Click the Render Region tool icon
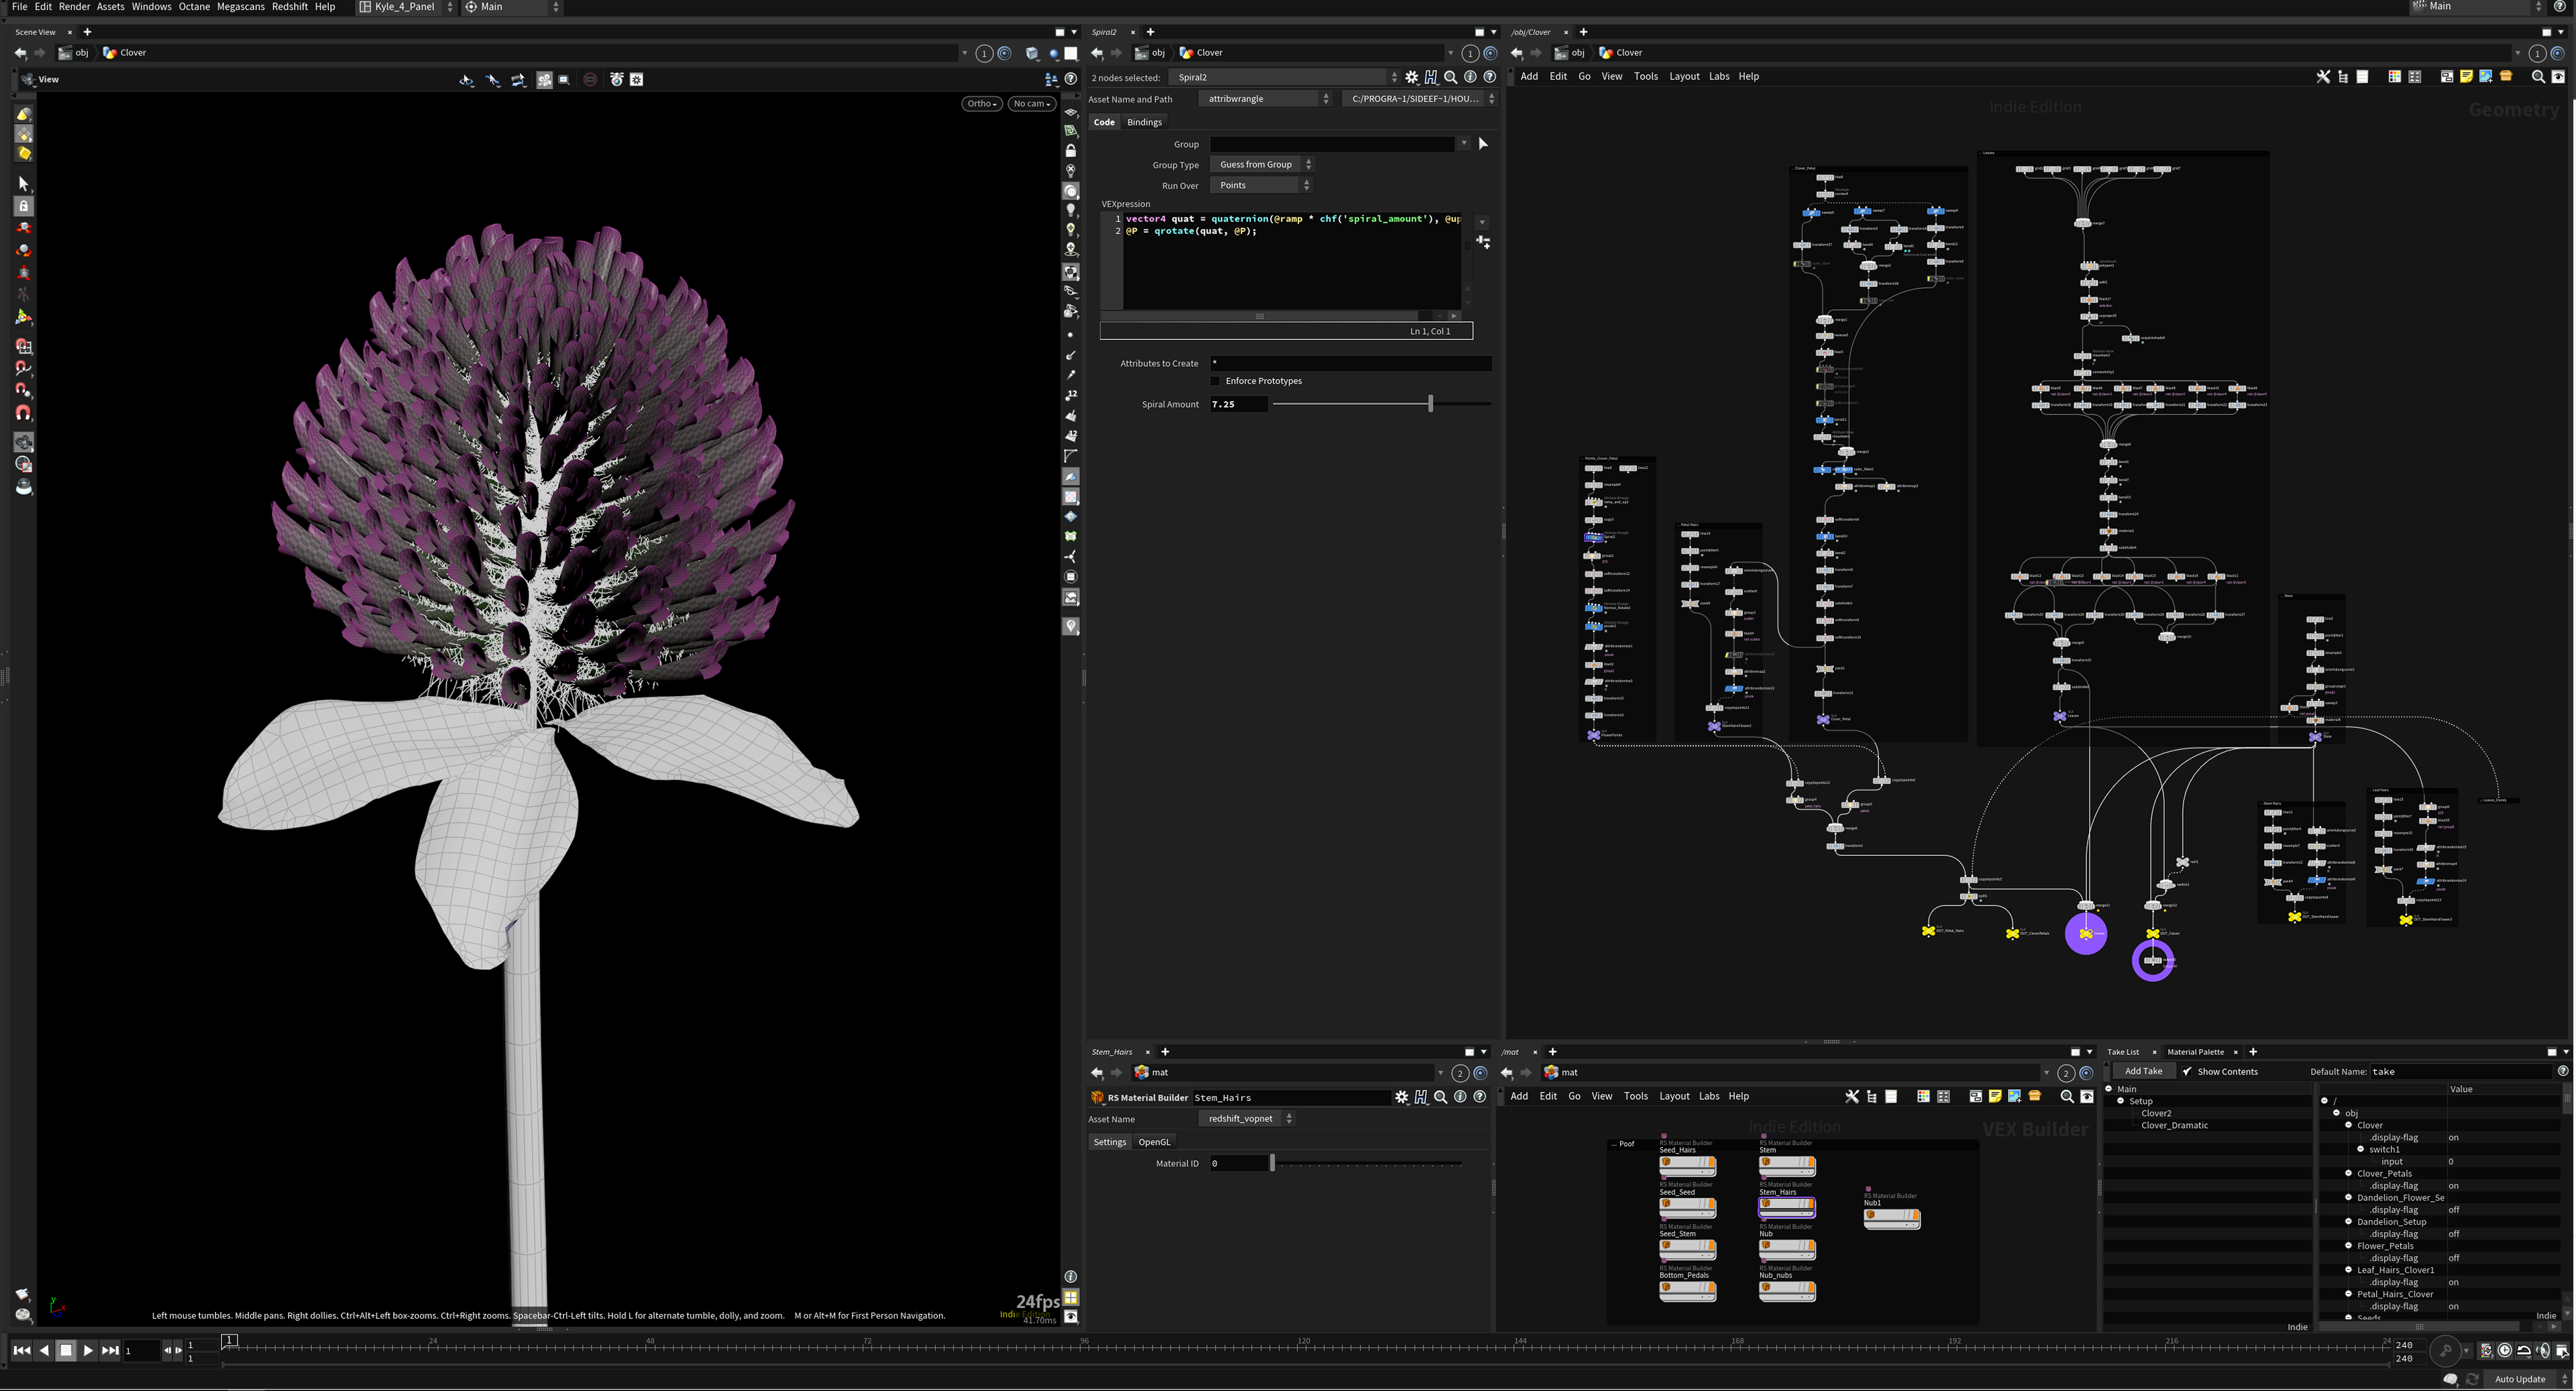2576x1391 pixels. click(x=24, y=464)
